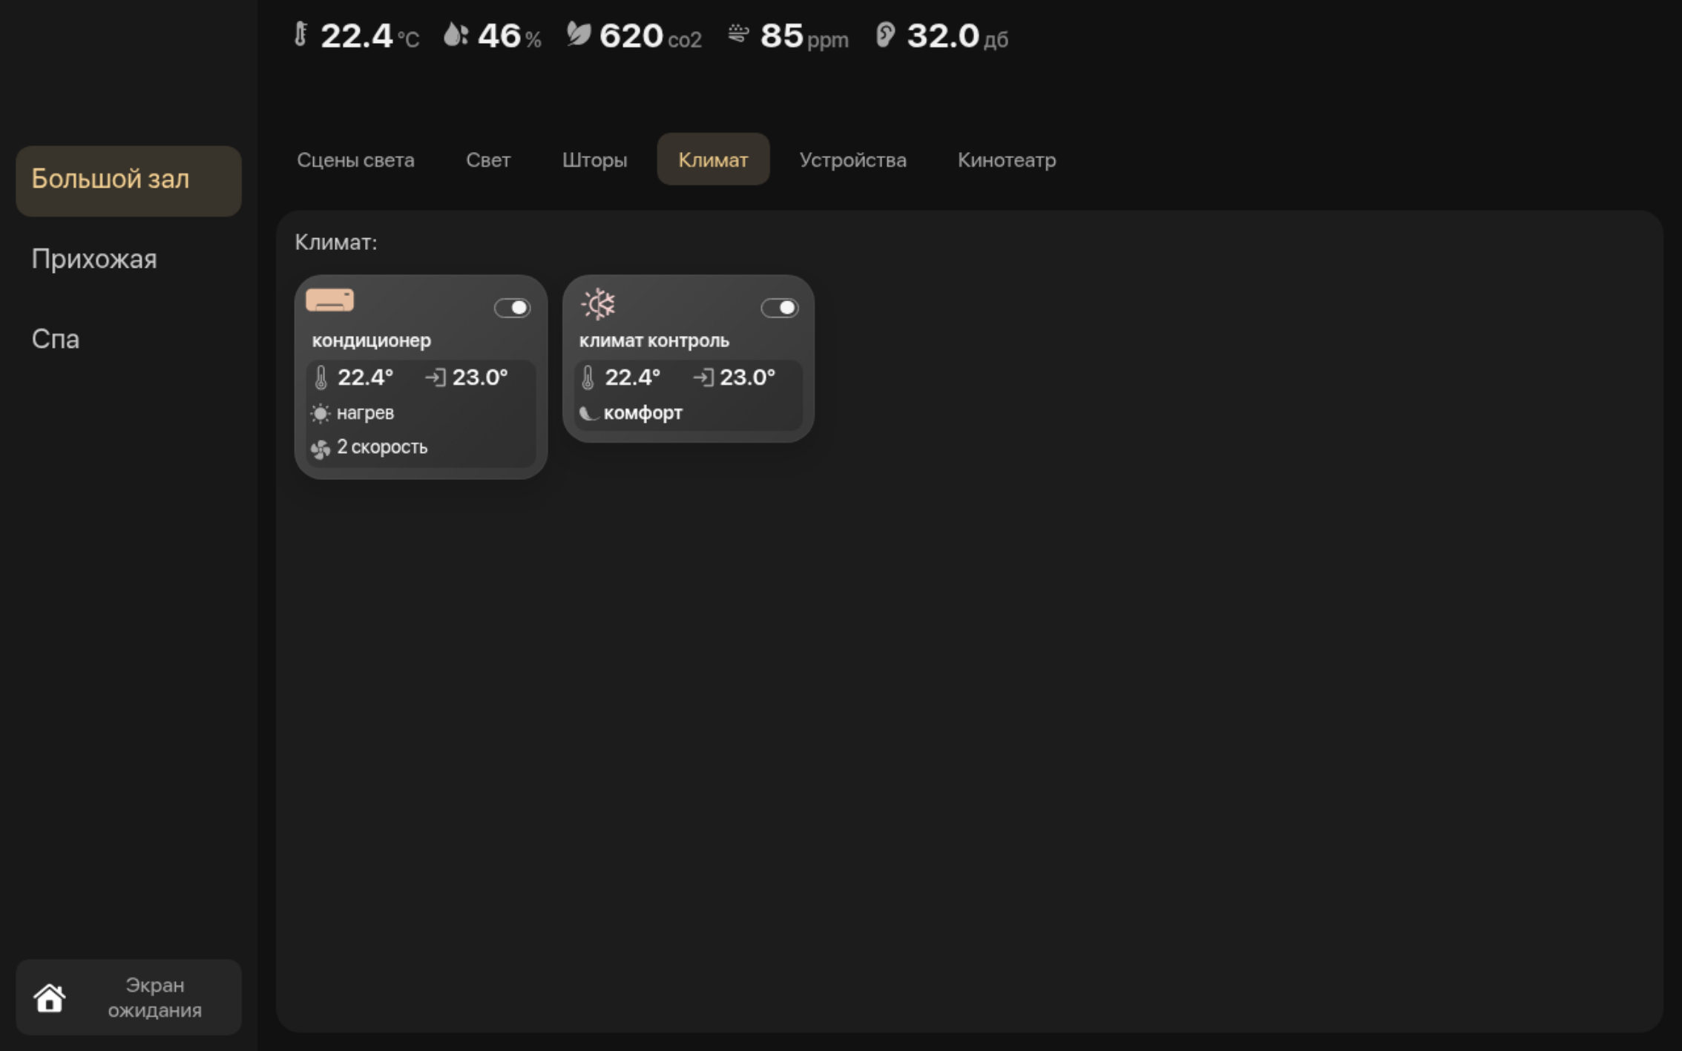Click 22.4° current temperature in кондиционер card
This screenshot has height=1051, width=1682.
click(365, 378)
